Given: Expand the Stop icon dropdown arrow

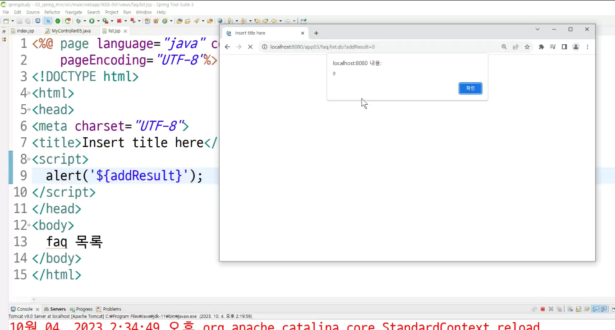Looking at the screenshot, I should (x=126, y=21).
